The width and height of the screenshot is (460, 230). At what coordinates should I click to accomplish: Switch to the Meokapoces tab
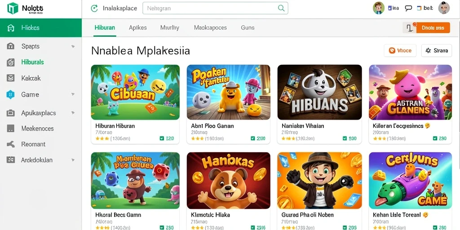210,27
